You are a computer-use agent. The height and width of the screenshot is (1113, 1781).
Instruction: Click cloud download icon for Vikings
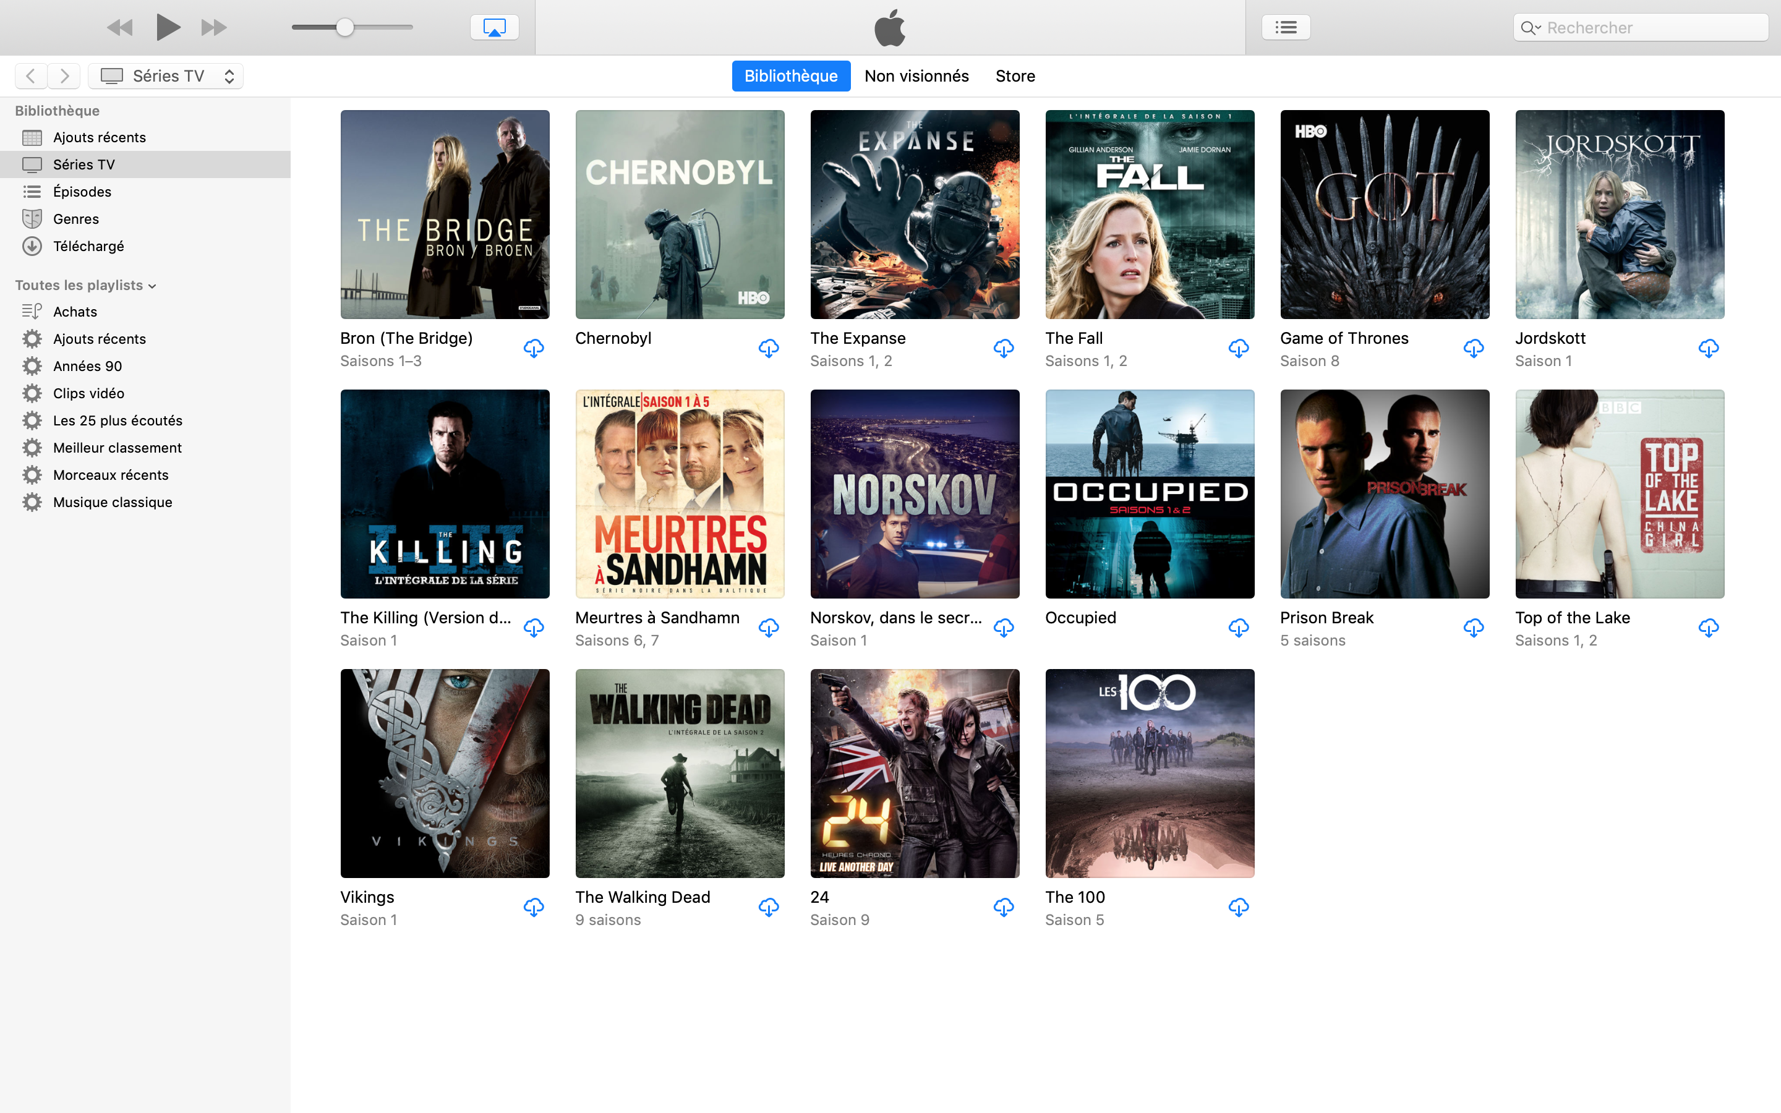pos(534,907)
